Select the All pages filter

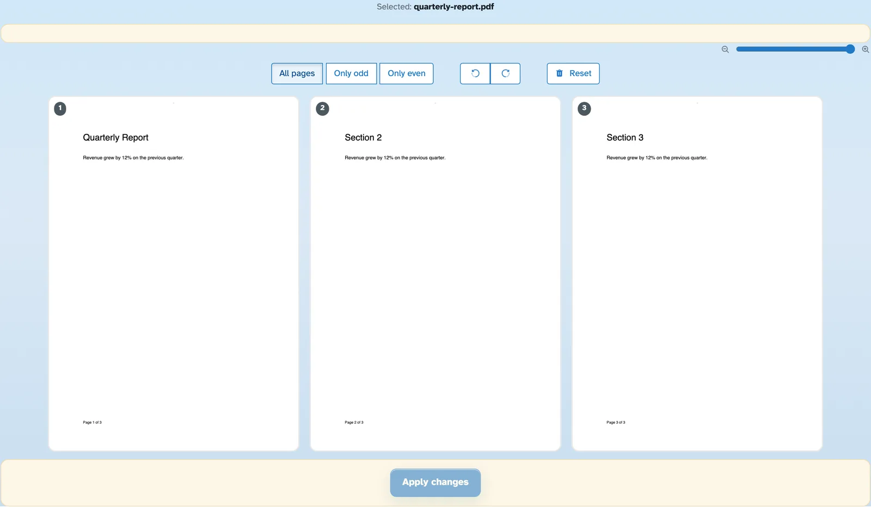pos(297,73)
